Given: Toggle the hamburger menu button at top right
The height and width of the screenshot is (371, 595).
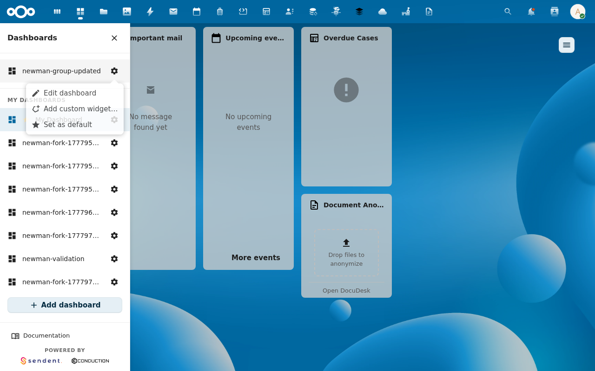Looking at the screenshot, I should [567, 45].
